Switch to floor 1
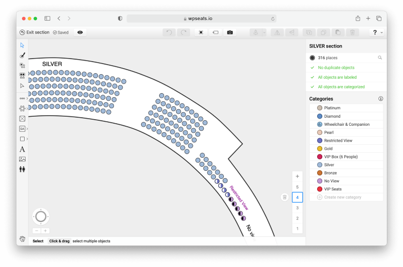This screenshot has height=267, width=403. [x=298, y=228]
